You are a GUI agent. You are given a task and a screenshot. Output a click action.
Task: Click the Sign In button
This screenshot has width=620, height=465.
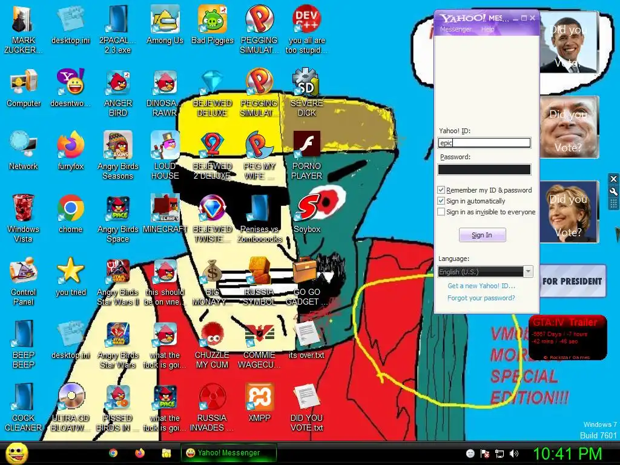(482, 235)
